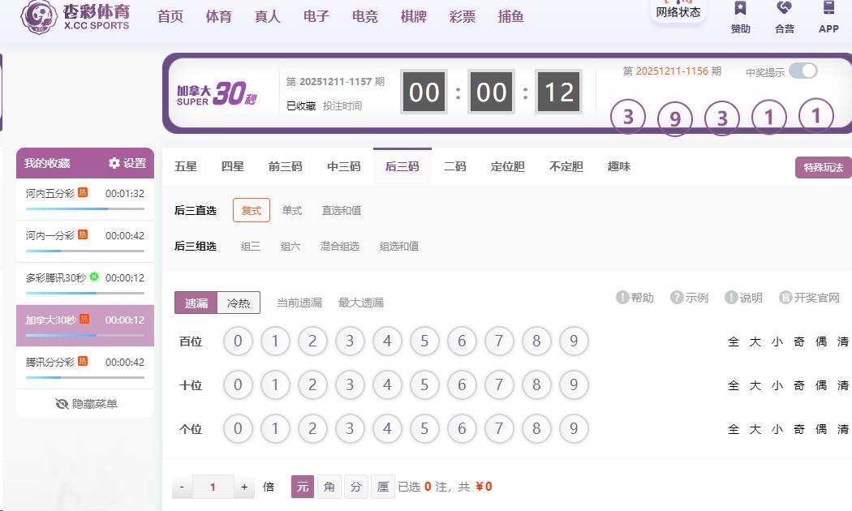Select the 组三 play type link
852x511 pixels.
[250, 247]
